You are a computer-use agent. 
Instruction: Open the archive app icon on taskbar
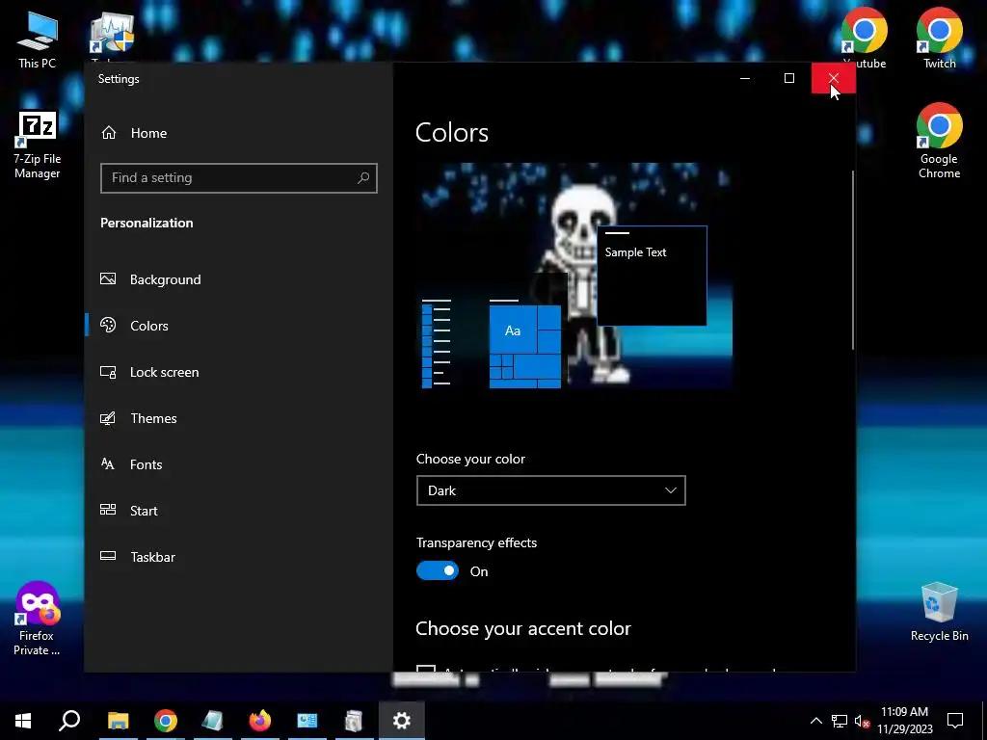pyautogui.click(x=354, y=721)
